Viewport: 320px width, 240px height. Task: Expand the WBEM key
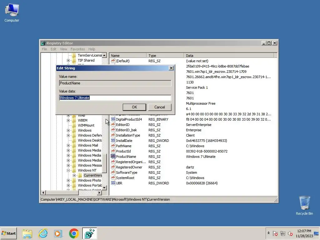click(68, 120)
